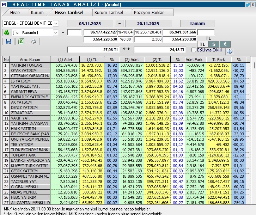
Task: Click the save diskette icon
Action: click(x=8, y=42)
